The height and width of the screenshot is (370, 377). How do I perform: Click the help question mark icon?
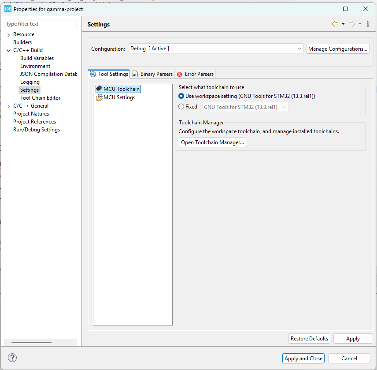12,358
